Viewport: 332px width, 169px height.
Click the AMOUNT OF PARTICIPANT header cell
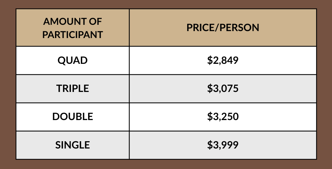pos(73,28)
